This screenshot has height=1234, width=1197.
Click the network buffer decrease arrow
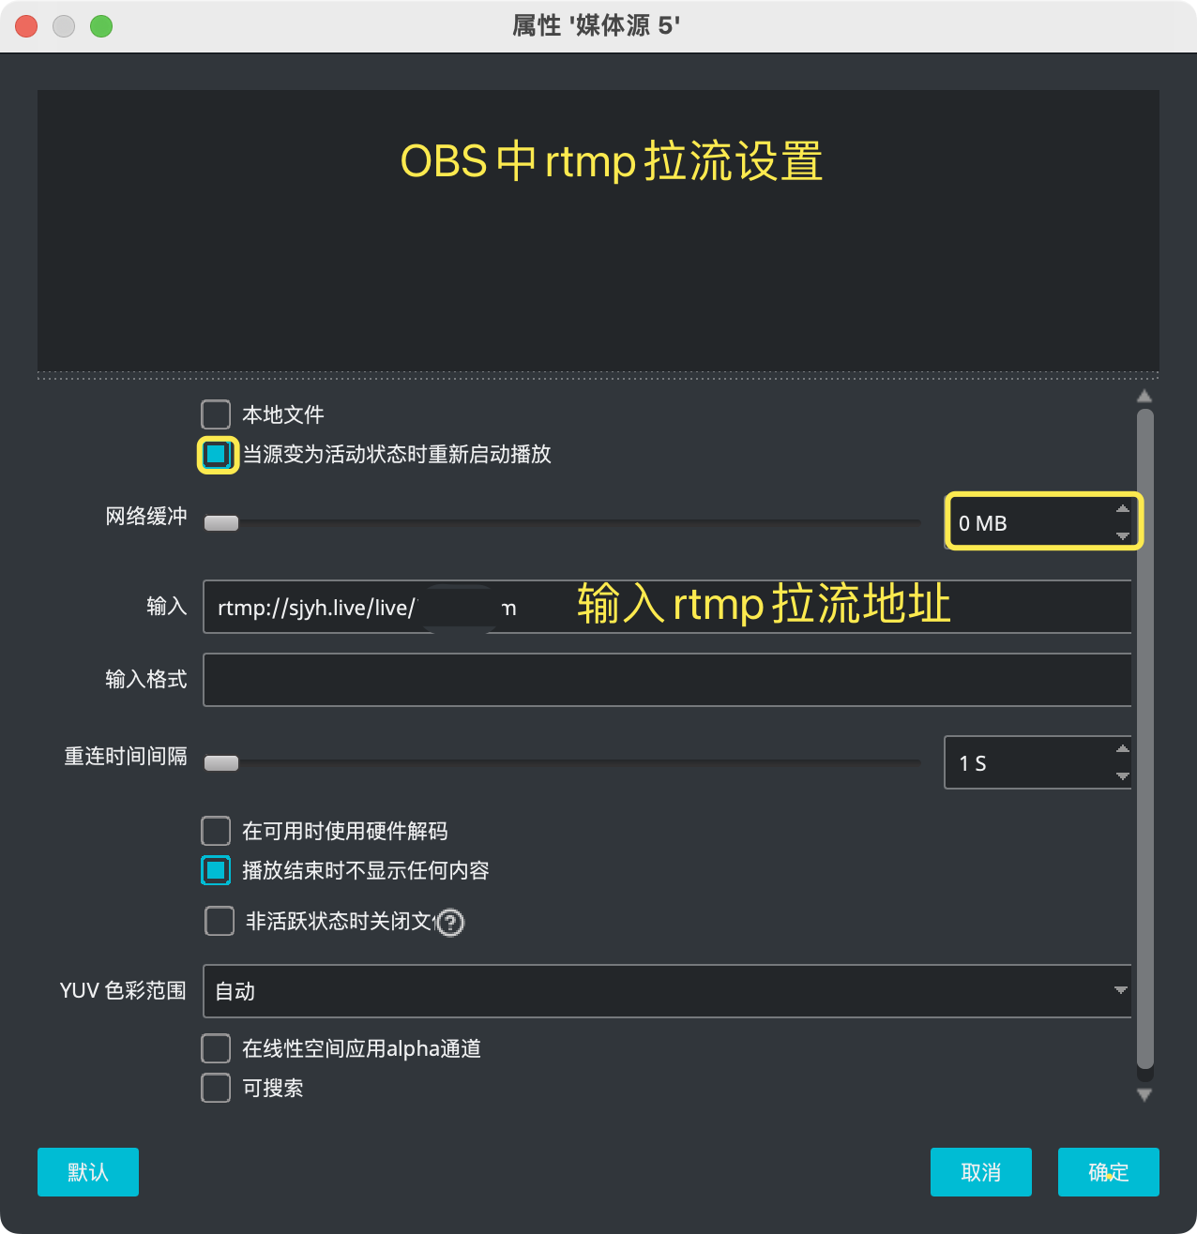click(1122, 535)
